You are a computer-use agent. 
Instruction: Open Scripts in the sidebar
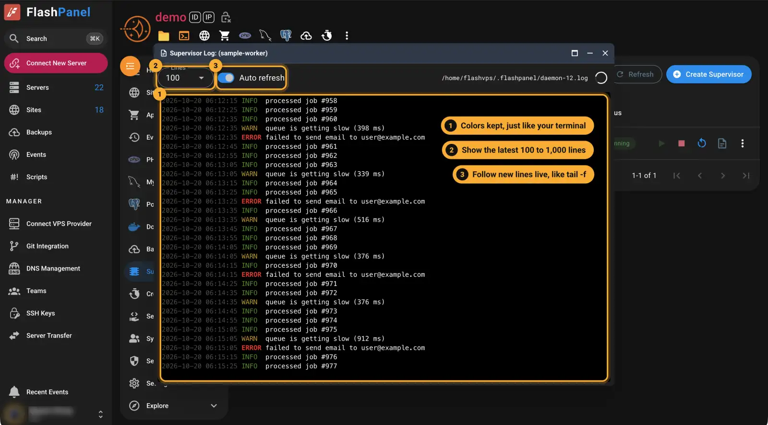pyautogui.click(x=56, y=177)
